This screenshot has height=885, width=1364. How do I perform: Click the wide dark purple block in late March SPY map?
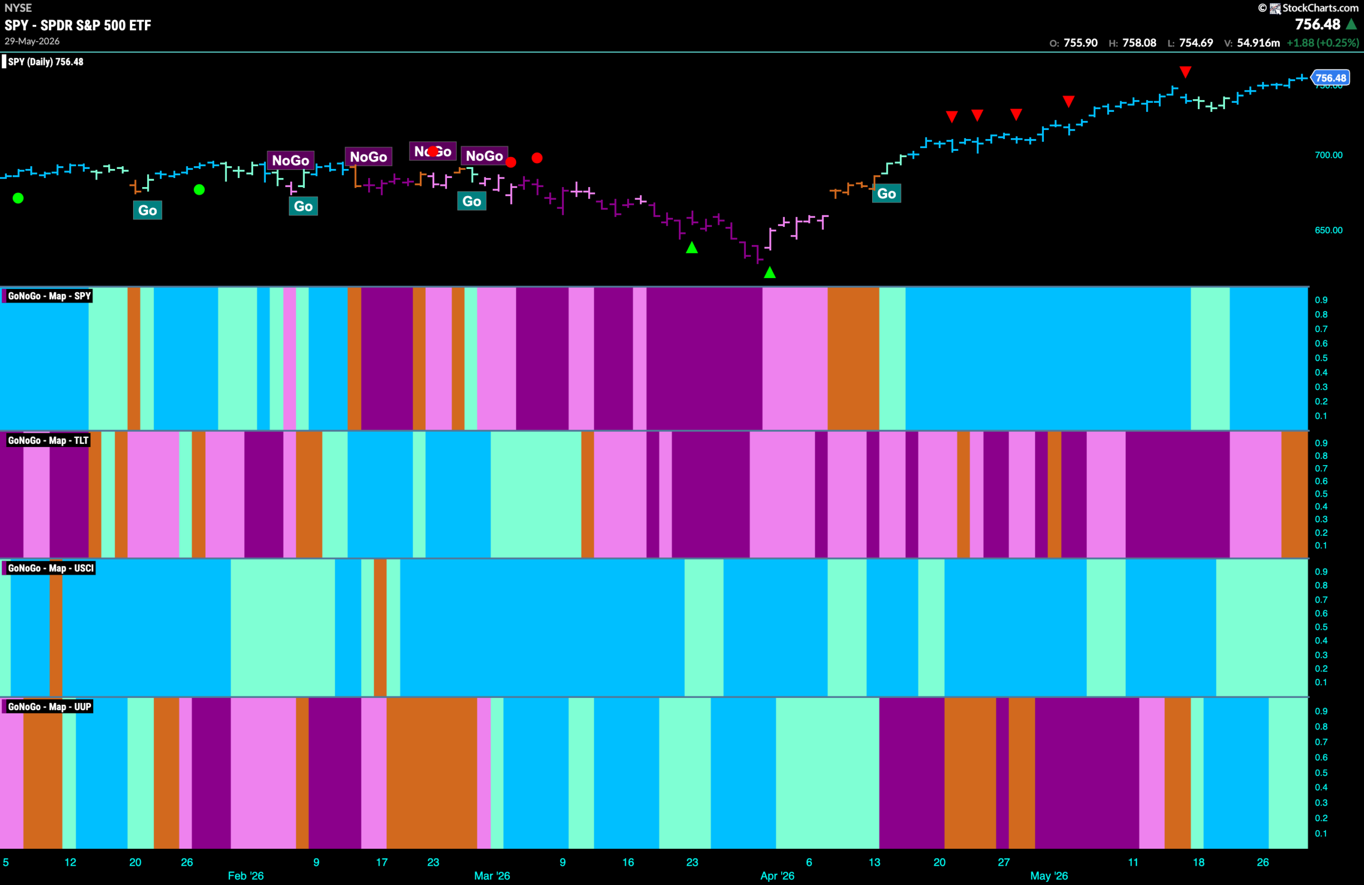pyautogui.click(x=704, y=358)
